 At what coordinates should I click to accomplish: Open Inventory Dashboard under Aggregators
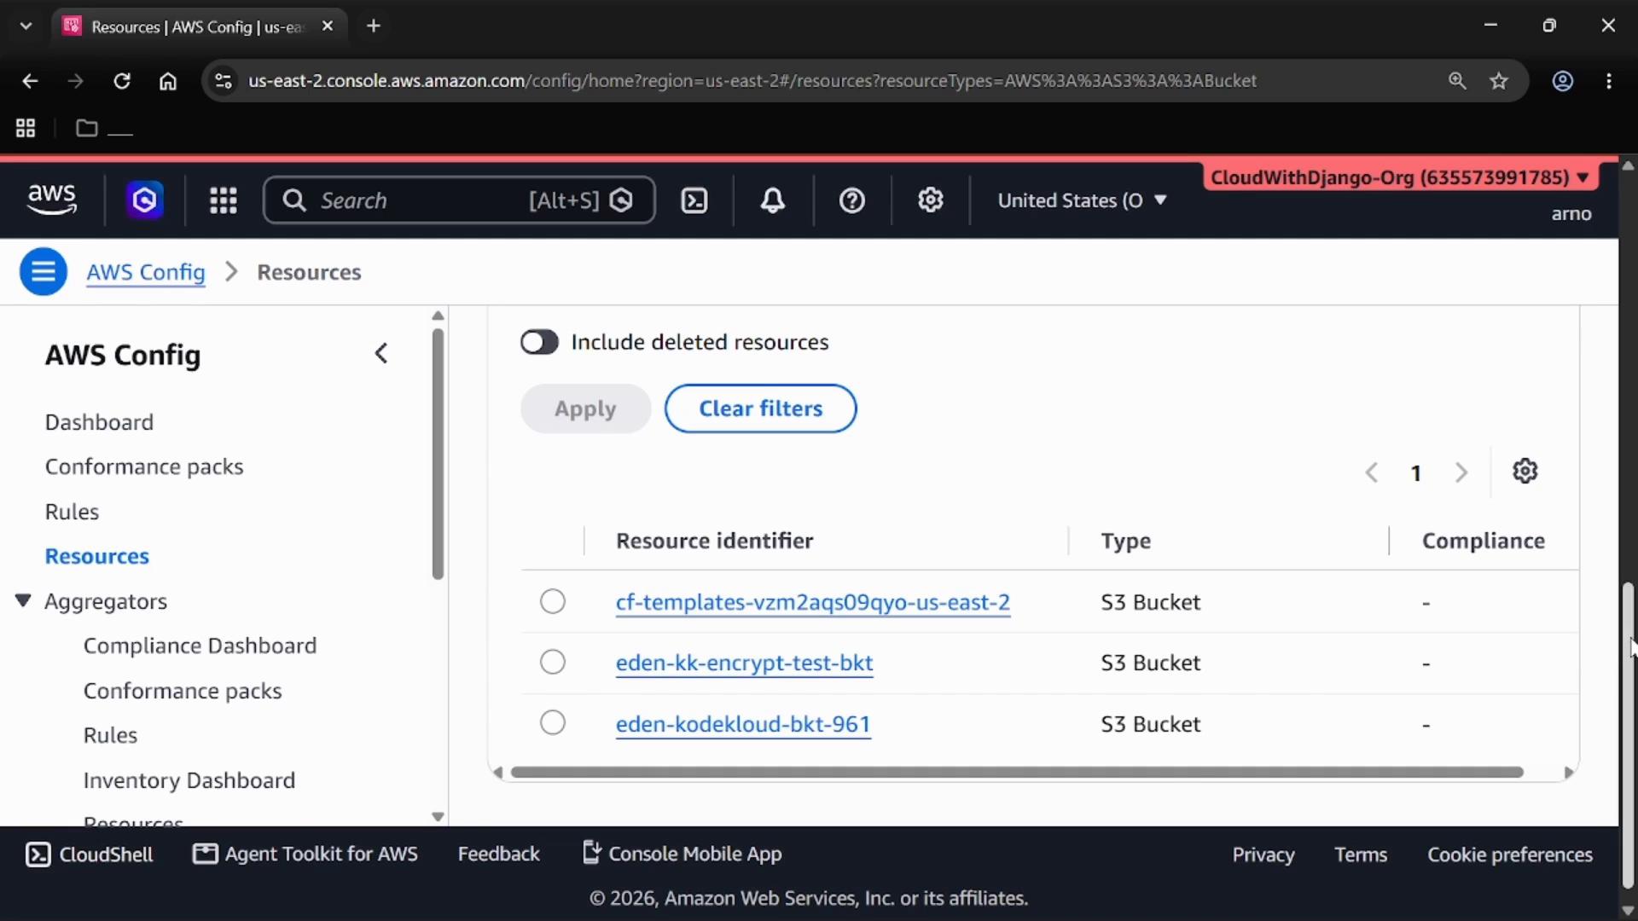pos(189,780)
